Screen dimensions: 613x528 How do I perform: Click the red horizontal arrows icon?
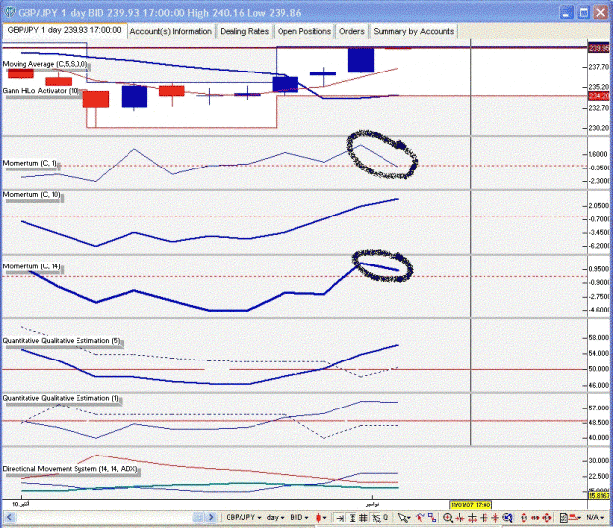(x=536, y=518)
